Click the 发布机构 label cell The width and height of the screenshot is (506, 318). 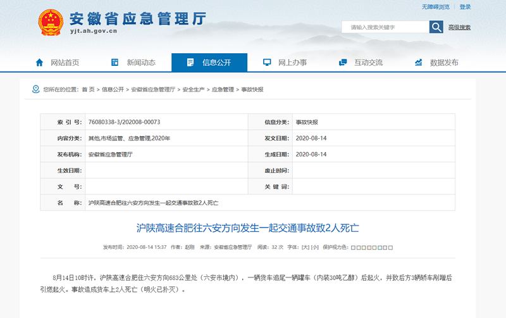tap(63, 155)
